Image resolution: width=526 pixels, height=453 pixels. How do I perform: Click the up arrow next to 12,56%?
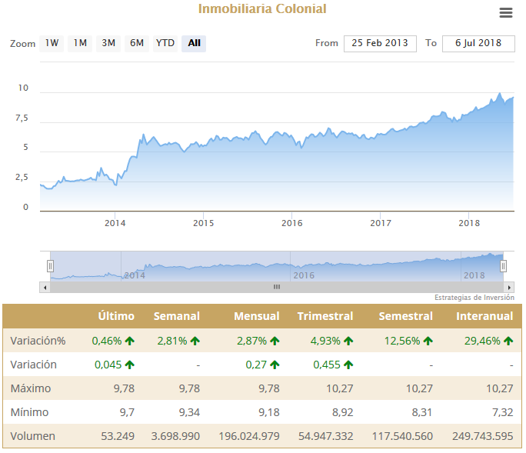coord(428,341)
